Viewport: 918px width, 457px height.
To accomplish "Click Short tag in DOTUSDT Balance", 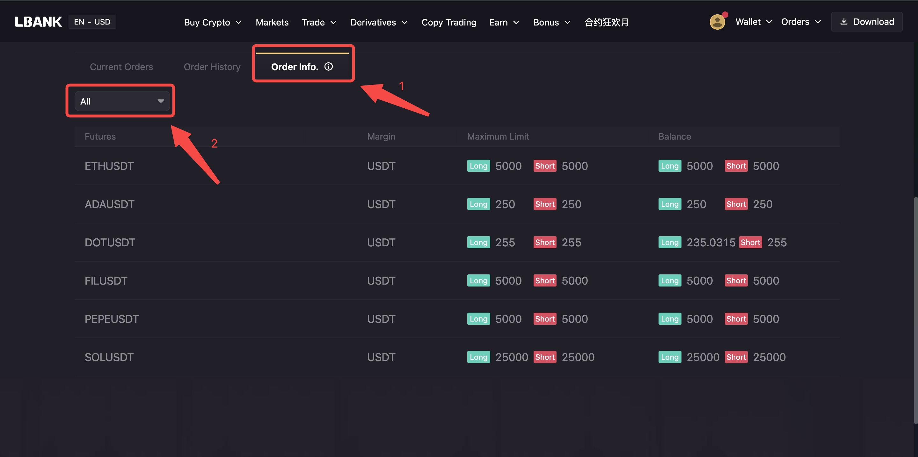I will 751,242.
